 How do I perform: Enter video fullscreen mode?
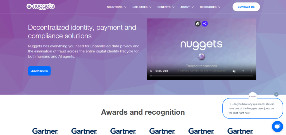pos(243,71)
